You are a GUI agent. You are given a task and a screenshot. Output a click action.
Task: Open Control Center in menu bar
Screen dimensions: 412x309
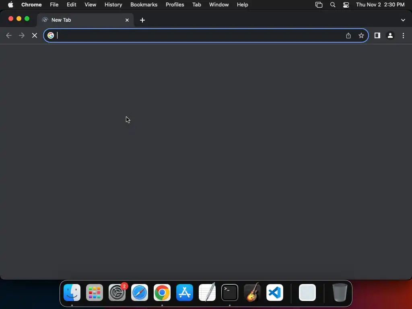click(x=346, y=5)
